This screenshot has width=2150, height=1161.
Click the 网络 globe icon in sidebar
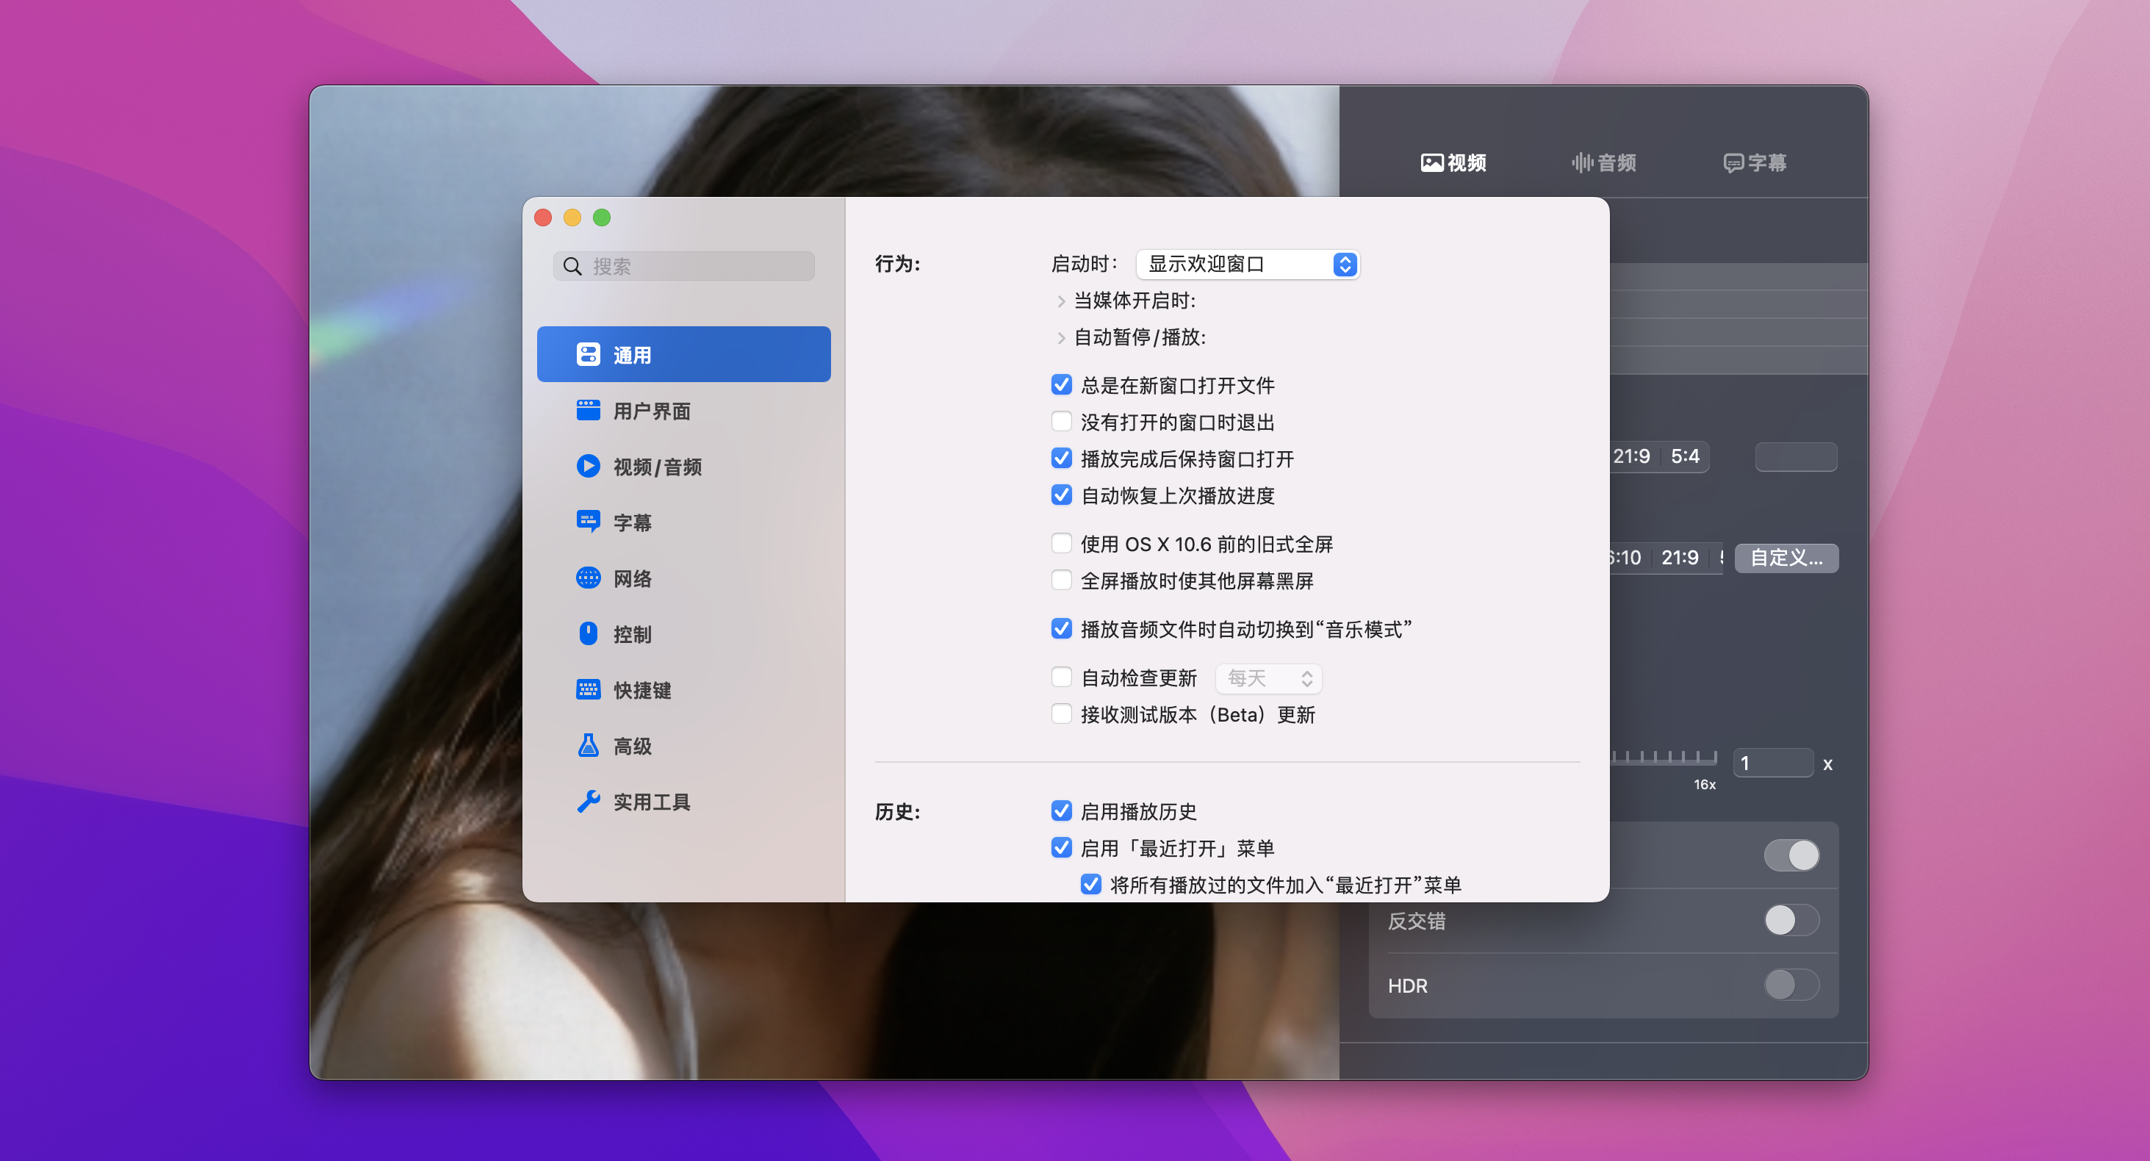pyautogui.click(x=589, y=578)
